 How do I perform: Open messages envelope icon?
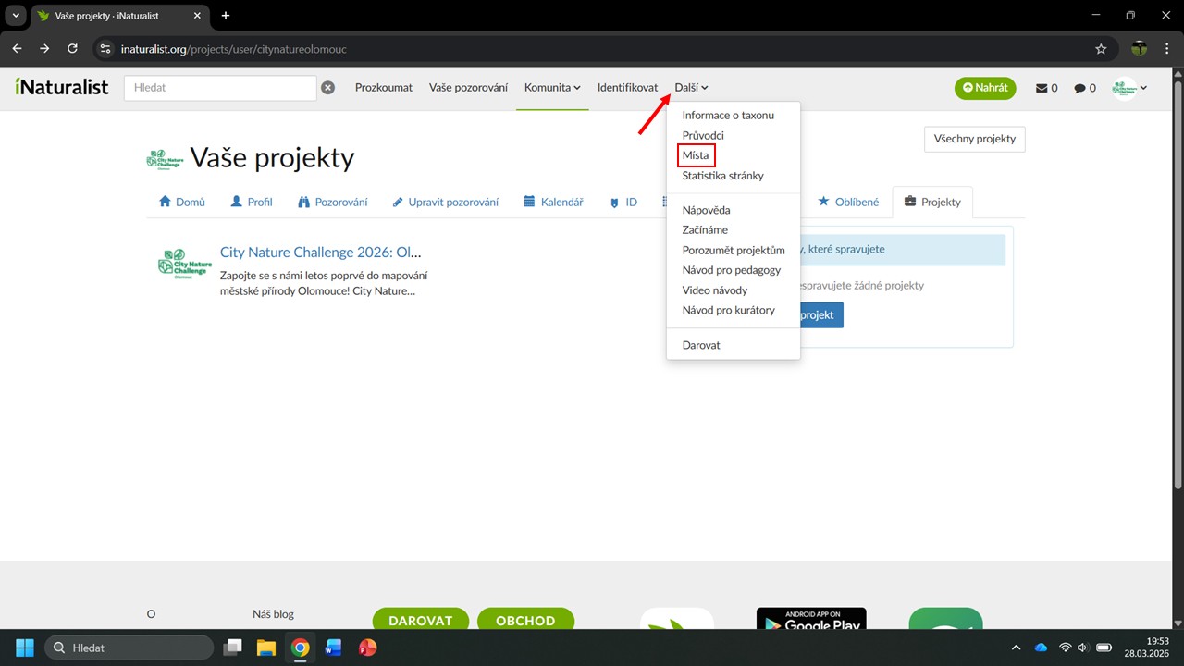coord(1046,88)
